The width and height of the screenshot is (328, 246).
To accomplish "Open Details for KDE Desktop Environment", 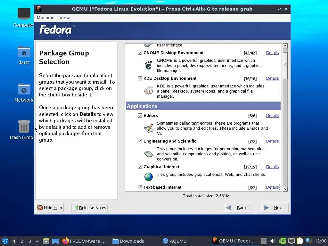I will point(272,78).
